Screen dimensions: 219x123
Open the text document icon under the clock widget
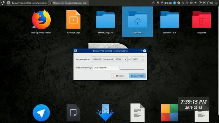202,116
